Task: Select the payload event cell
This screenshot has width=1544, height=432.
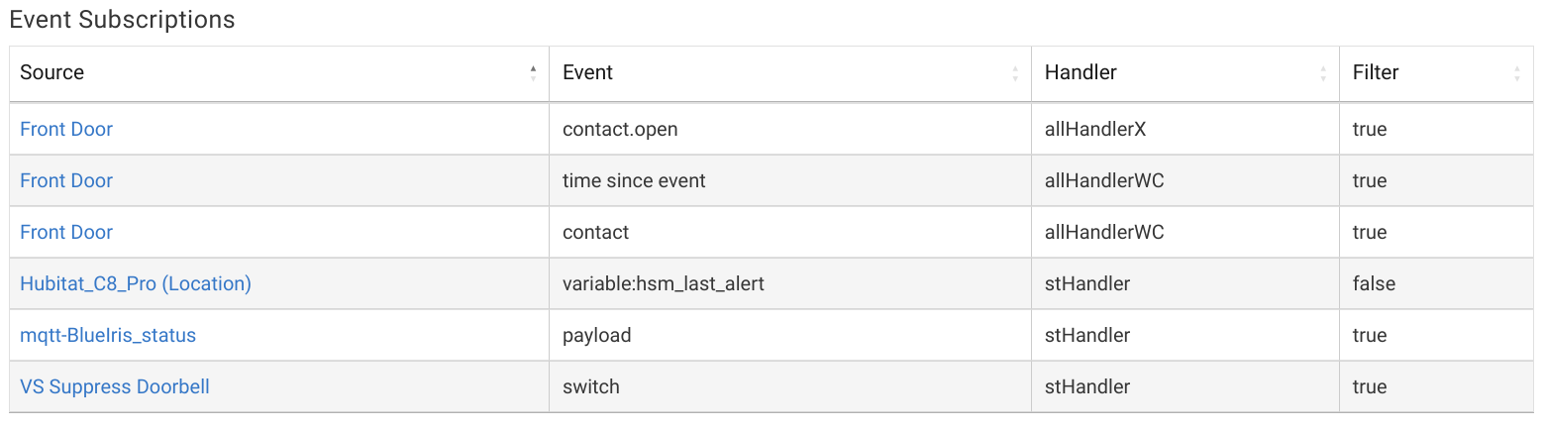Action: [596, 335]
